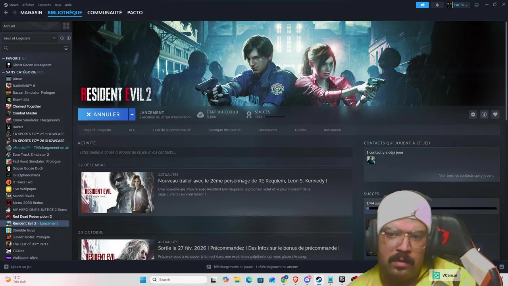Click Voir tous les contacts qui y jouent
Screen dimensions: 508x286
pos(466,176)
